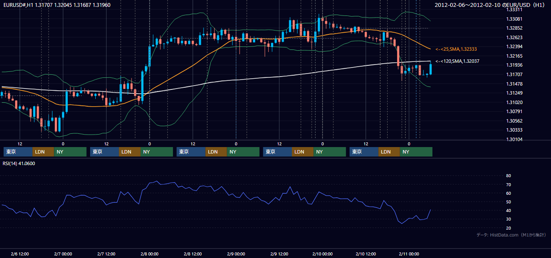Screen dimensions: 551x258
Task: Click the RSI(14) 41.0600 indicator label
Action: click(19, 163)
